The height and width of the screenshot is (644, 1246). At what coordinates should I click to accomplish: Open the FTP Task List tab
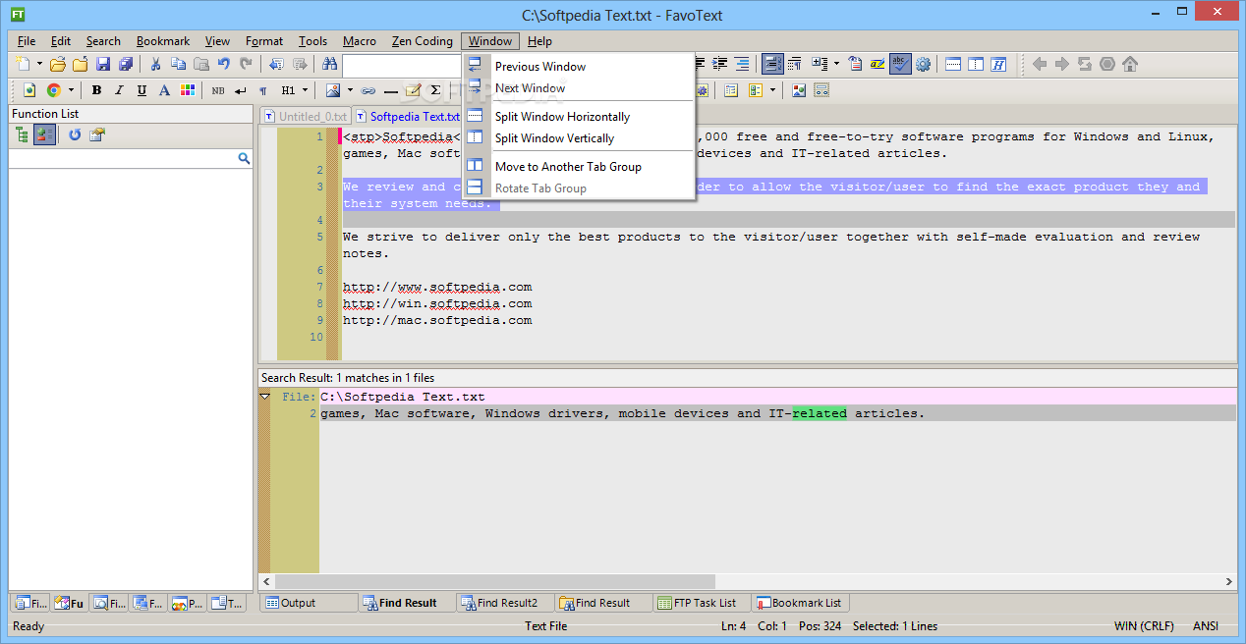[702, 603]
